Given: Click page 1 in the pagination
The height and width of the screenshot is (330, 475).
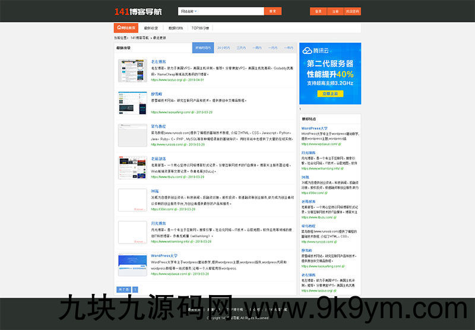Looking at the screenshot, I should coord(135,290).
